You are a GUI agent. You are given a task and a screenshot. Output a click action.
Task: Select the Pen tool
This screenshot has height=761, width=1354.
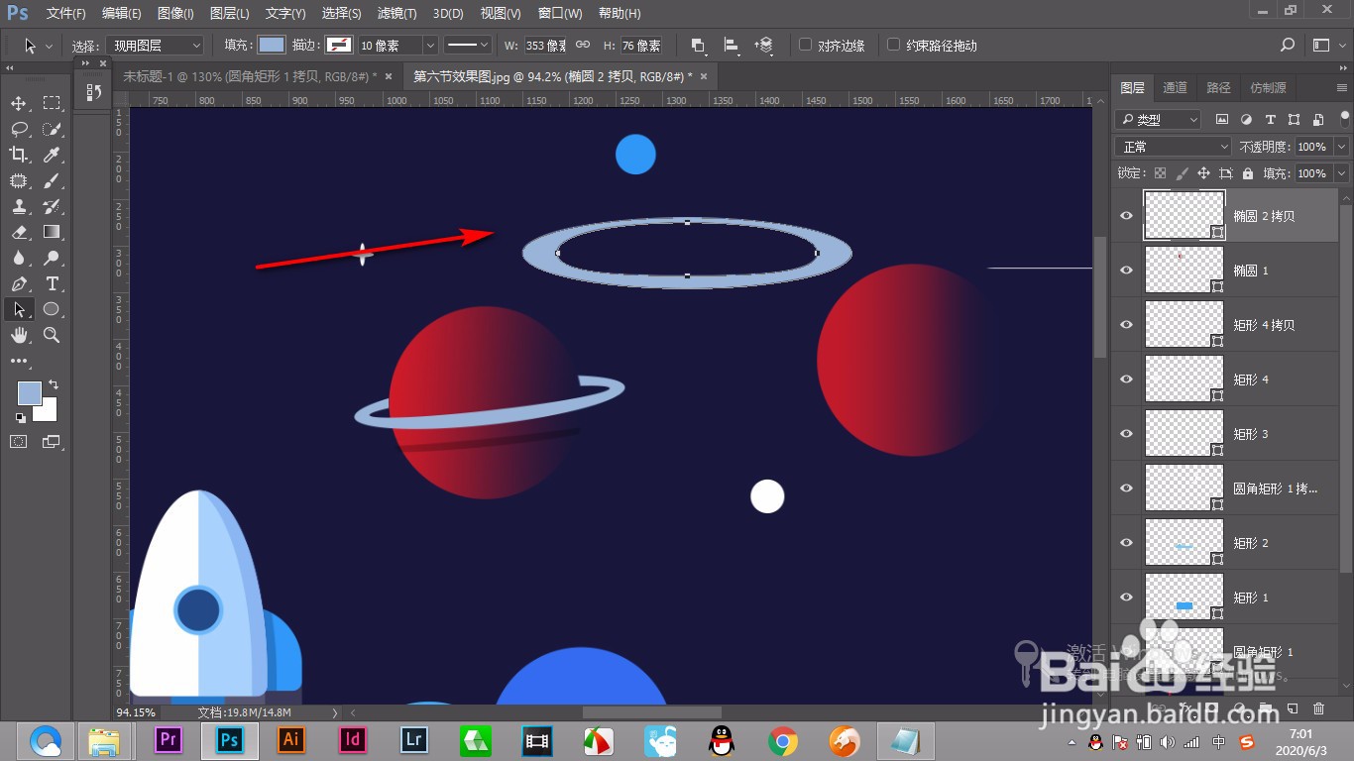pyautogui.click(x=19, y=283)
